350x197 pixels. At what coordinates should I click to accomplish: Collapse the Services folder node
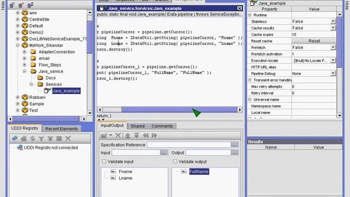click(x=32, y=84)
